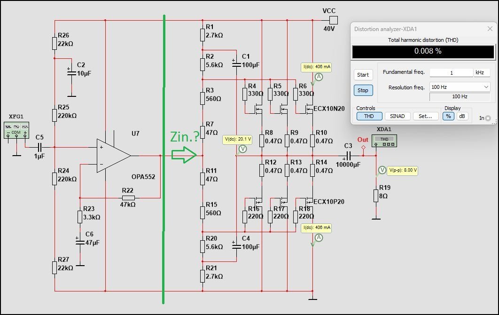Select the sine wave button on XFG1
Viewport: 499px width, 315px height.
click(16, 126)
